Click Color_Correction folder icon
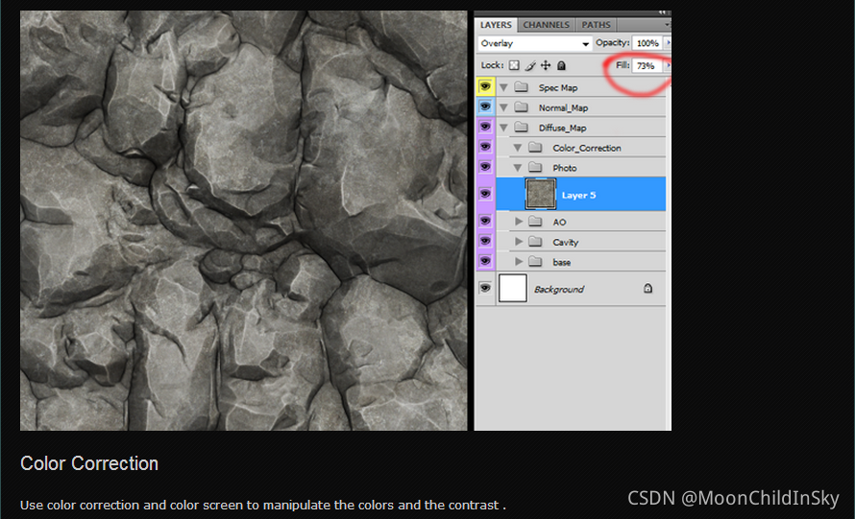This screenshot has width=855, height=519. [x=535, y=148]
